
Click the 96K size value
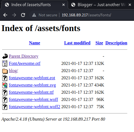pyautogui.click(x=100, y=100)
